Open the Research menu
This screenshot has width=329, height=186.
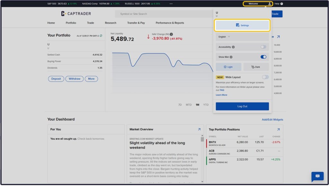click(x=111, y=23)
